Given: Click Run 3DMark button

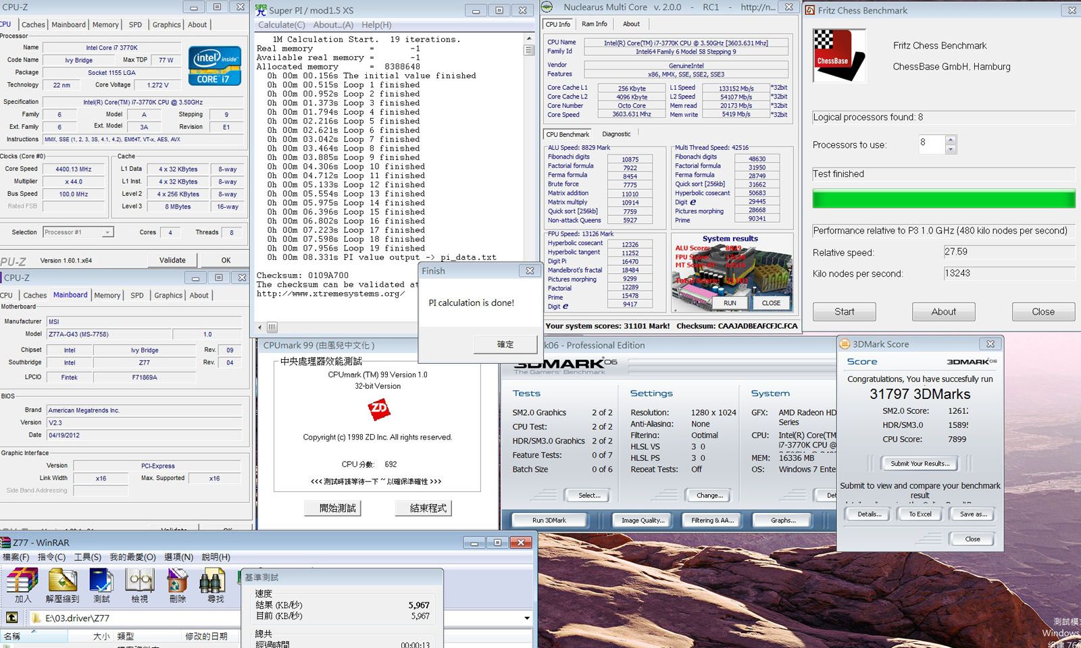Looking at the screenshot, I should tap(549, 520).
